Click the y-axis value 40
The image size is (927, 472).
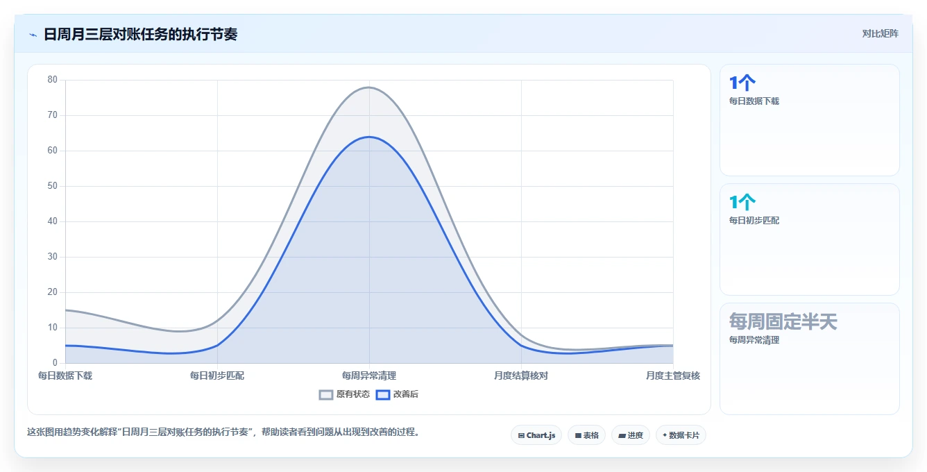(53, 221)
